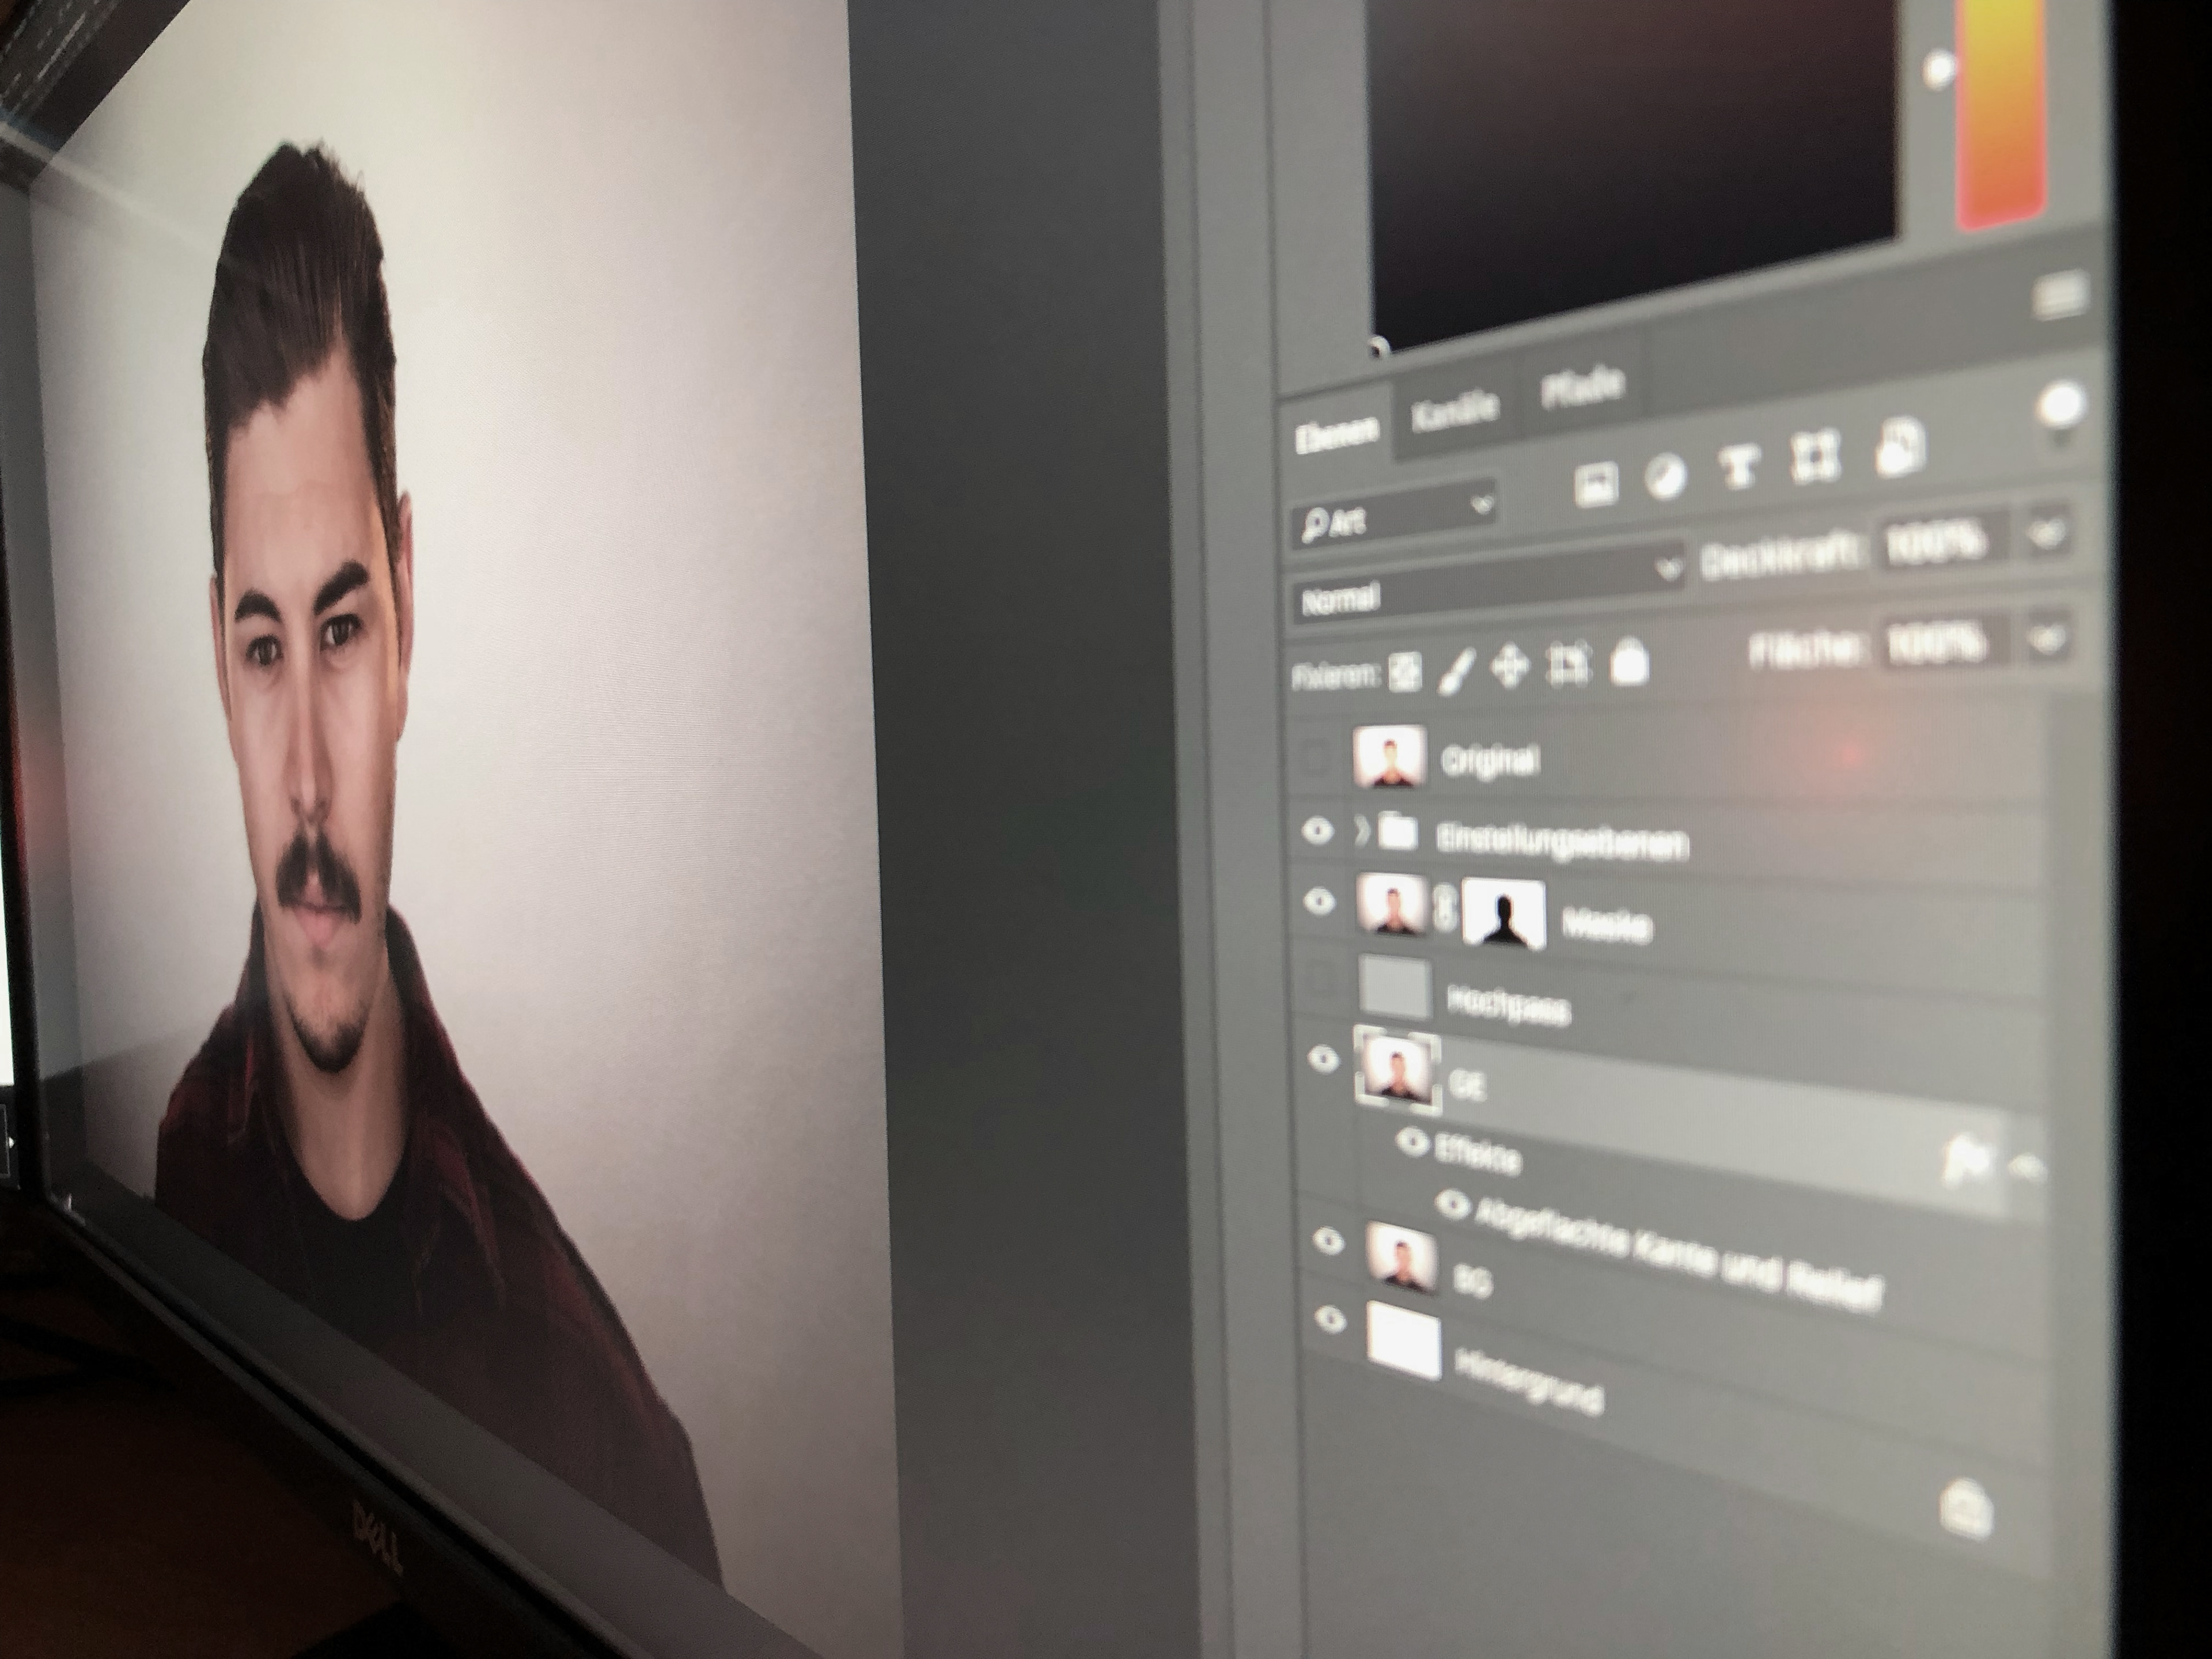Click the shape layer filter icon
The width and height of the screenshot is (2212, 1659).
point(1816,456)
